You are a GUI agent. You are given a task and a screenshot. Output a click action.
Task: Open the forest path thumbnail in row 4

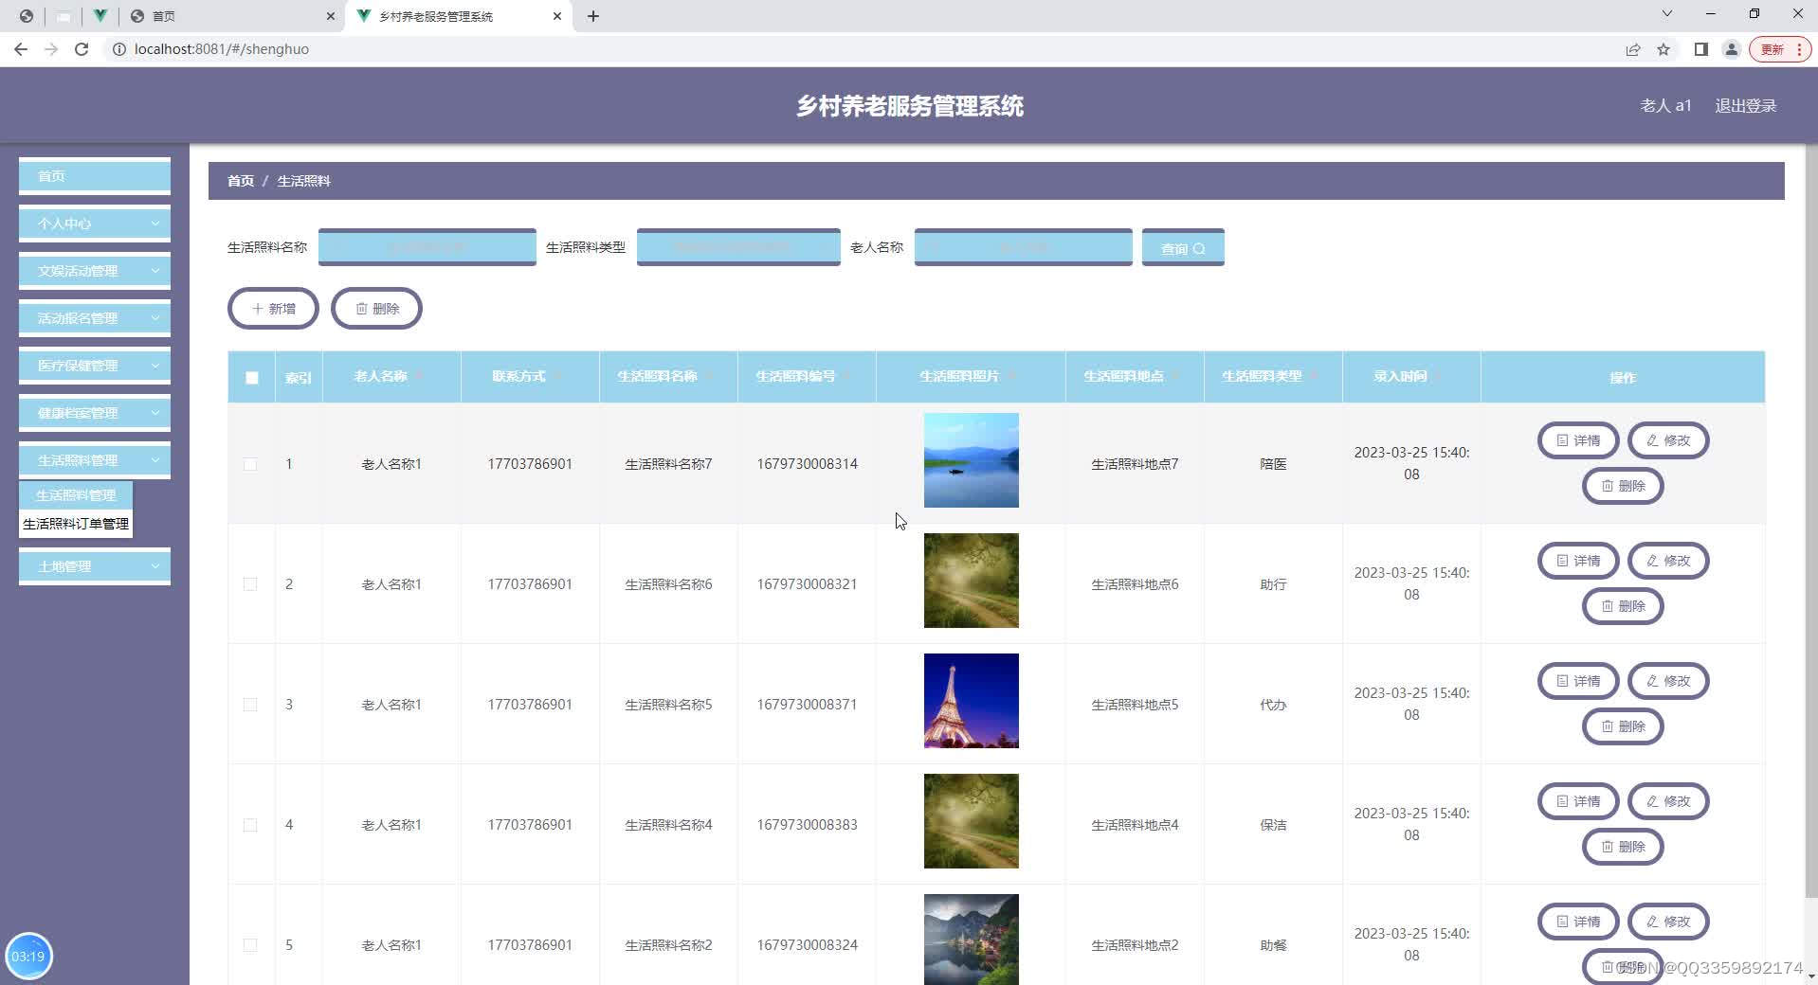(x=972, y=821)
